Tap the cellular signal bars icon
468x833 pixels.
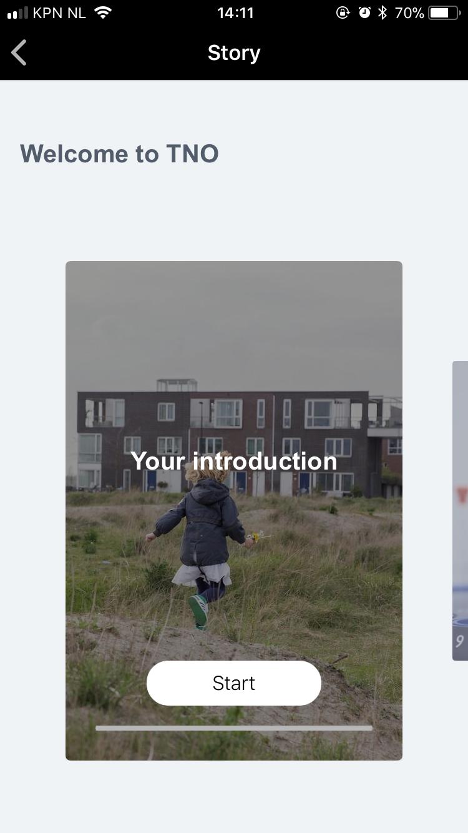(x=17, y=12)
